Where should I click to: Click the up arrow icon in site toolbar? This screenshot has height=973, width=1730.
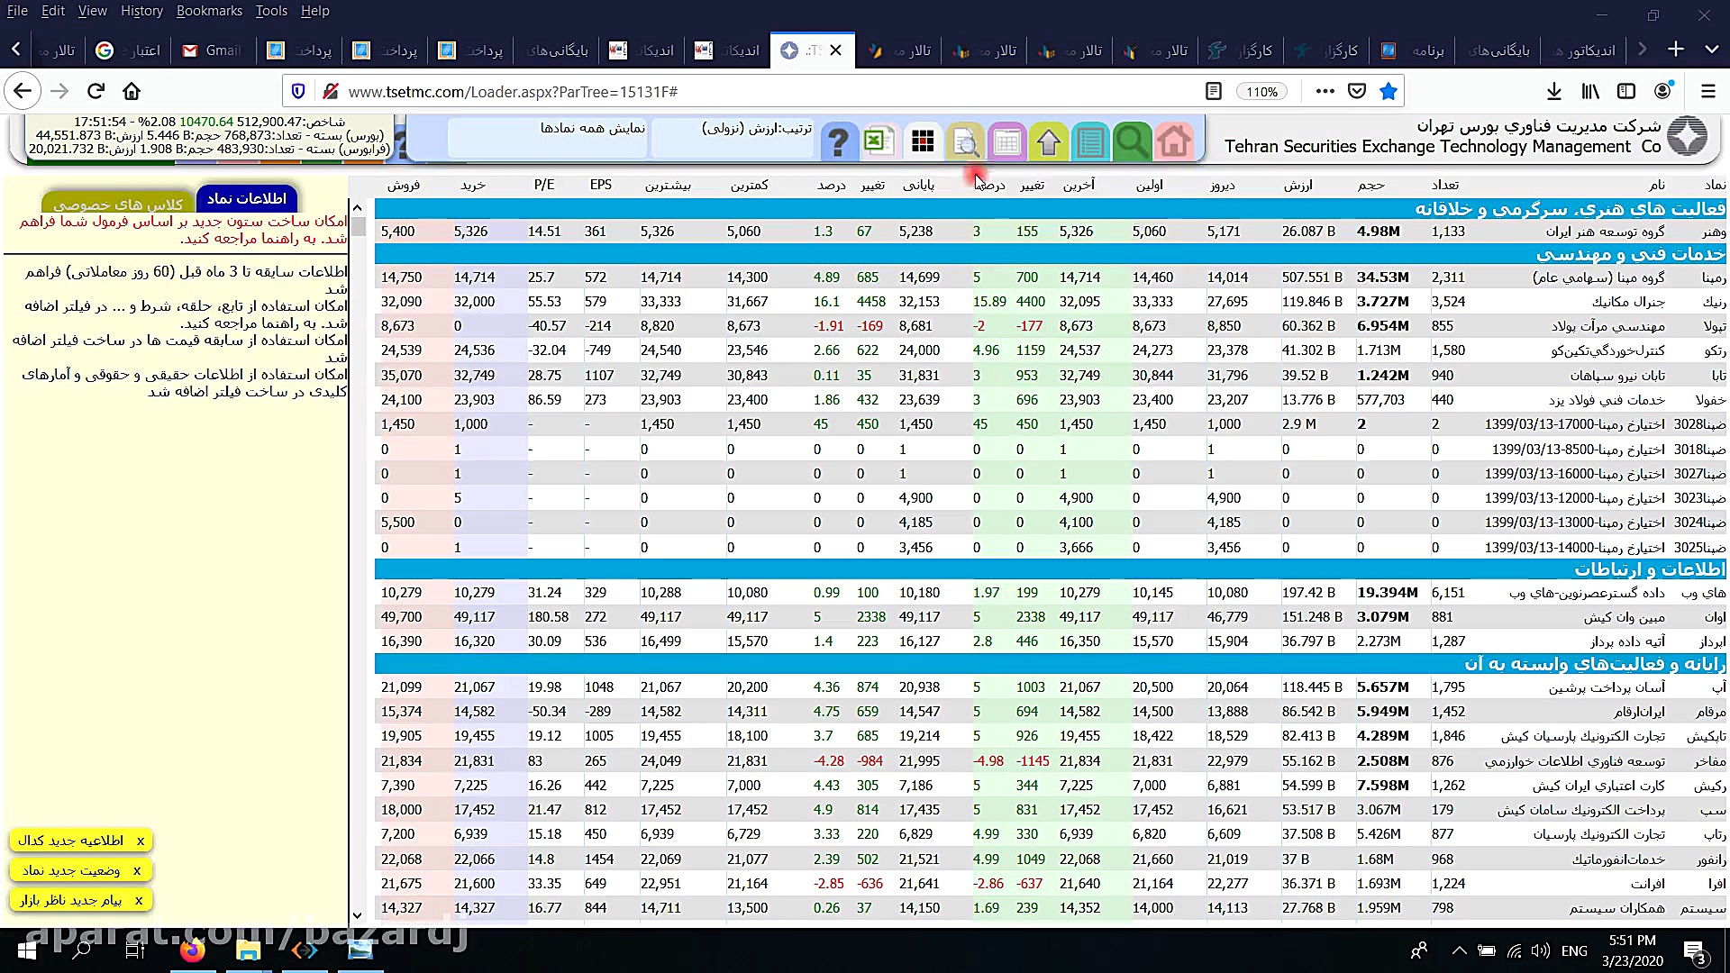coord(1048,141)
